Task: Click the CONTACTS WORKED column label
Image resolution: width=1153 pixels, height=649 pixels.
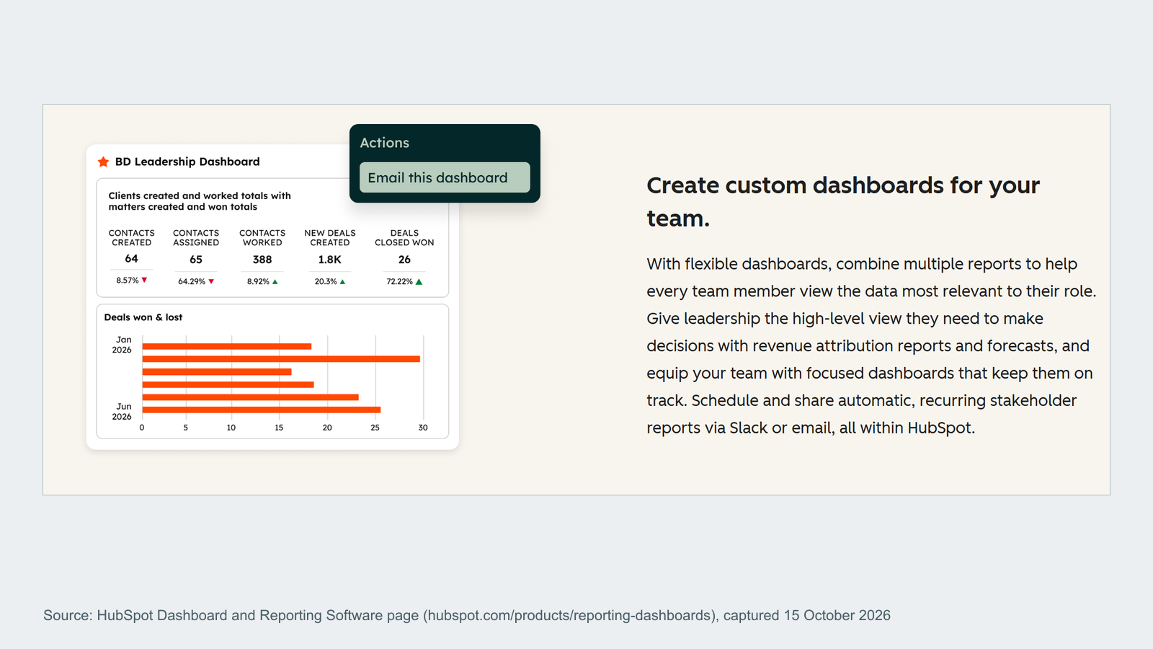Action: click(262, 238)
